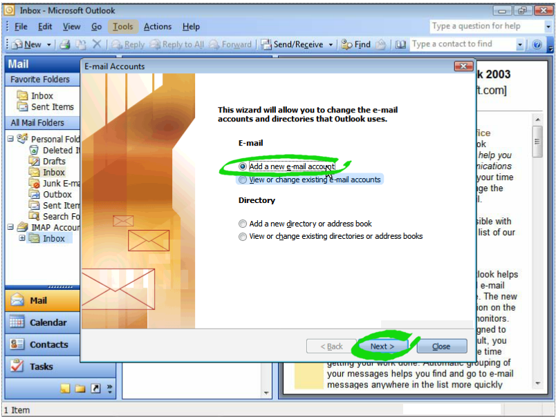The width and height of the screenshot is (556, 417).
Task: Click the Notes icon in navigation bar
Action: pyautogui.click(x=65, y=388)
